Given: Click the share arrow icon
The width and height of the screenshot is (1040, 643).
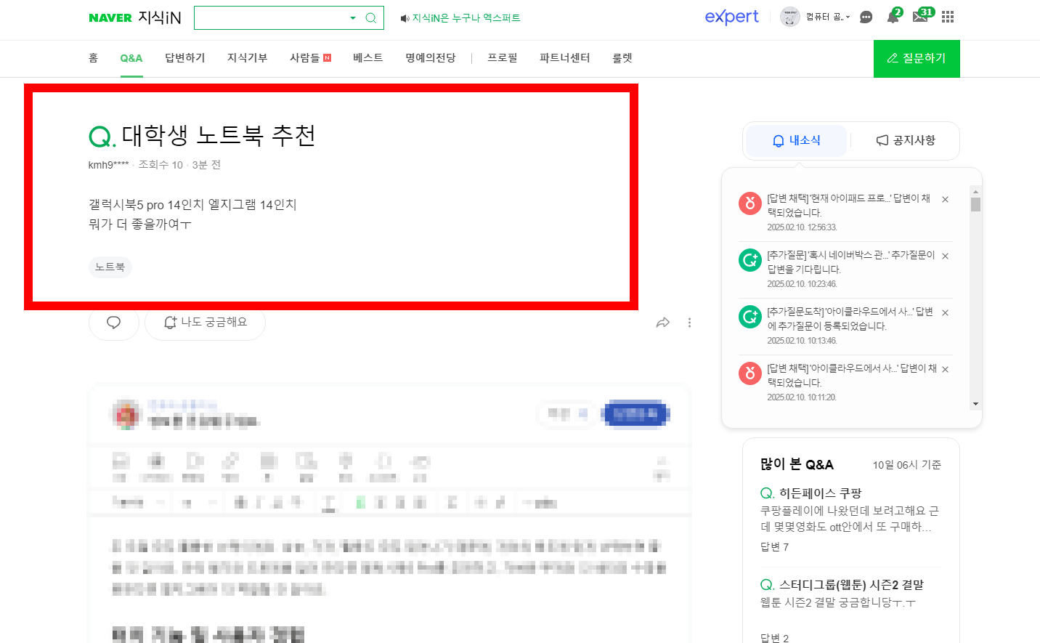Looking at the screenshot, I should point(662,323).
